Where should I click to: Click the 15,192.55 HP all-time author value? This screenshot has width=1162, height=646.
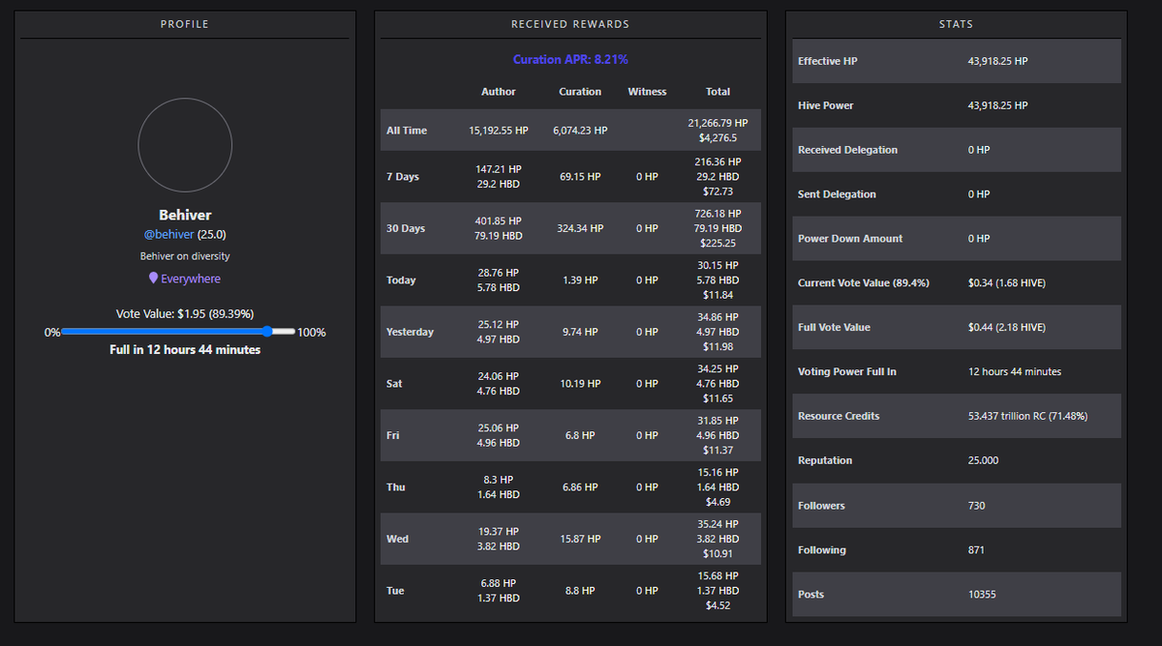(499, 131)
